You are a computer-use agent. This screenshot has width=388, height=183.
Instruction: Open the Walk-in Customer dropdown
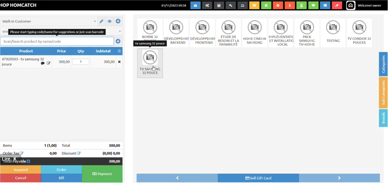point(49,21)
